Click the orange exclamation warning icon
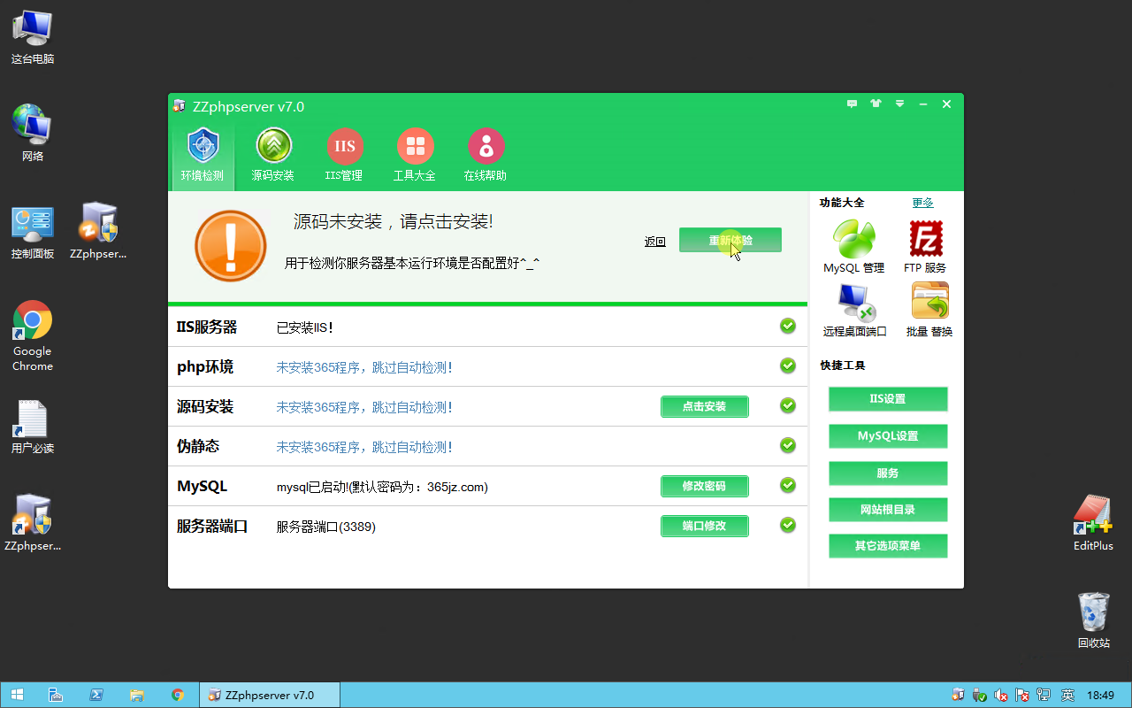Image resolution: width=1132 pixels, height=708 pixels. click(231, 246)
